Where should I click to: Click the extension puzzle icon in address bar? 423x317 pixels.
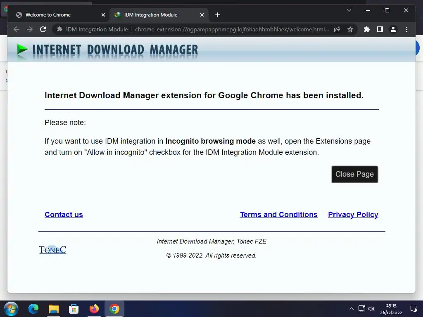(x=59, y=29)
